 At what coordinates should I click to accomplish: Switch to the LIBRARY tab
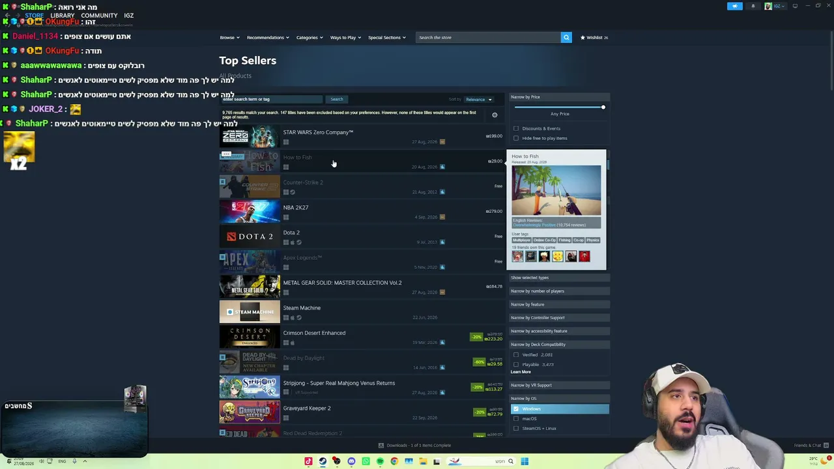click(63, 16)
